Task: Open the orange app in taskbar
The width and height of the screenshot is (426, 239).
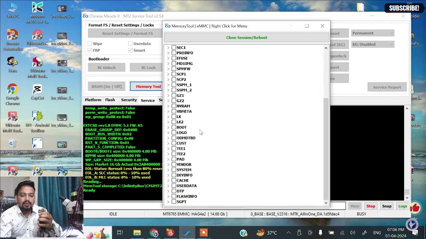Action: click(x=204, y=233)
